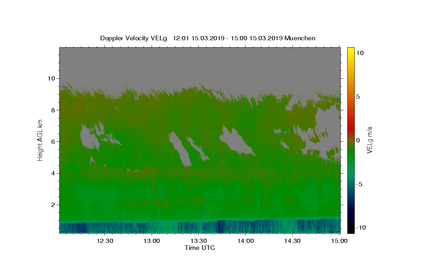Click the 'VELg m/s' colorbar label

coord(370,140)
